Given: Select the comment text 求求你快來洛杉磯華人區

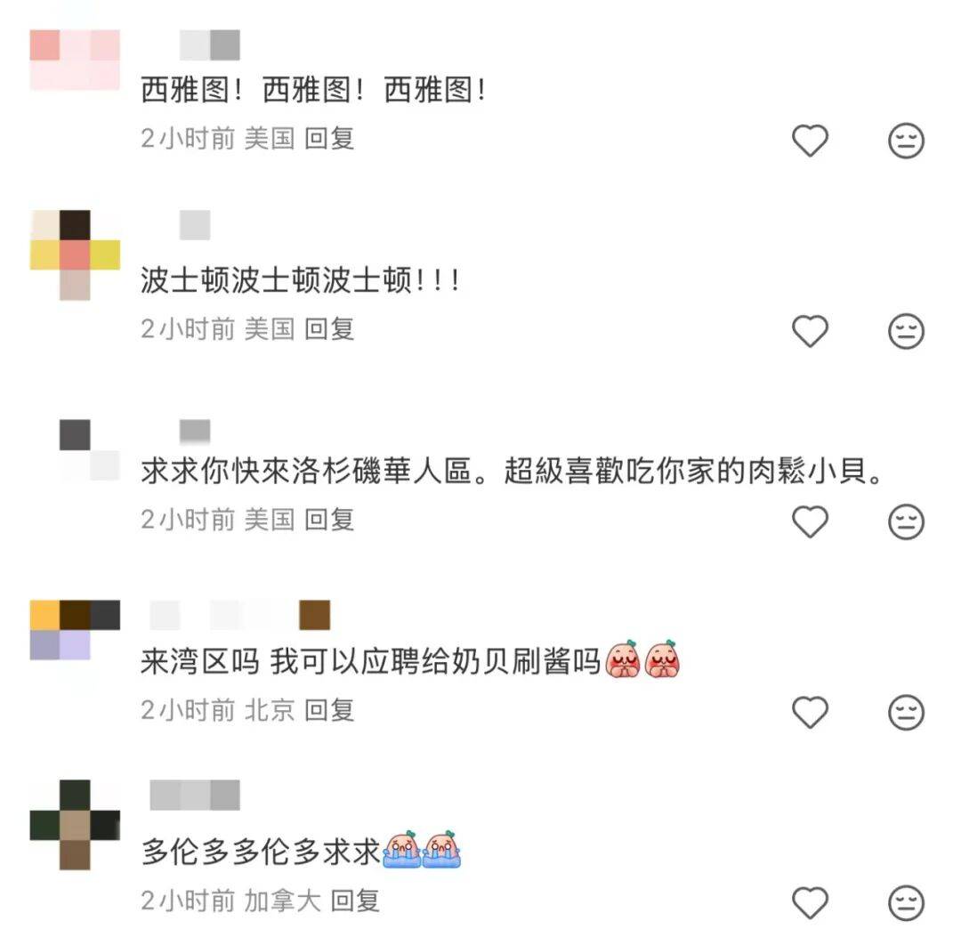Looking at the screenshot, I should [x=306, y=472].
